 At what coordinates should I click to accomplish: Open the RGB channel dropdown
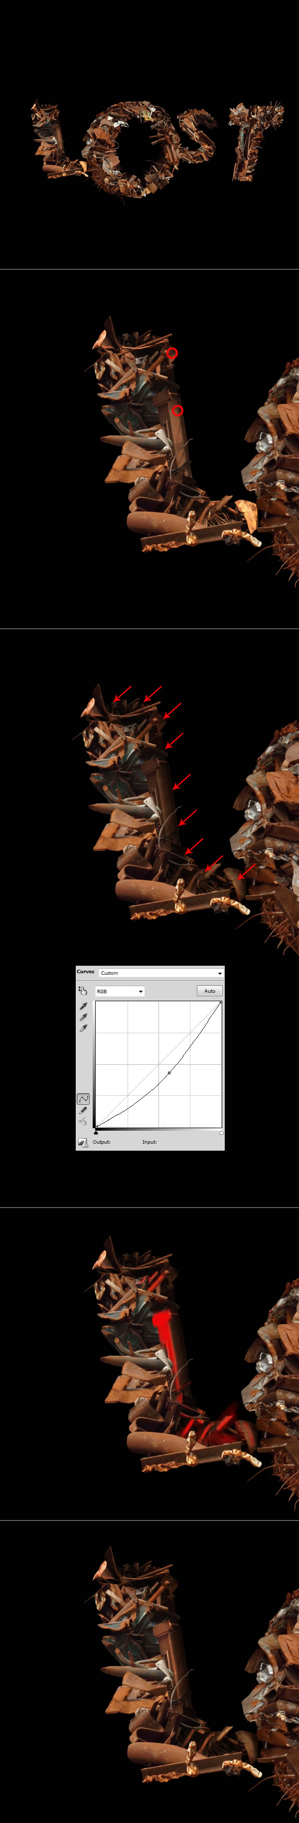click(120, 991)
